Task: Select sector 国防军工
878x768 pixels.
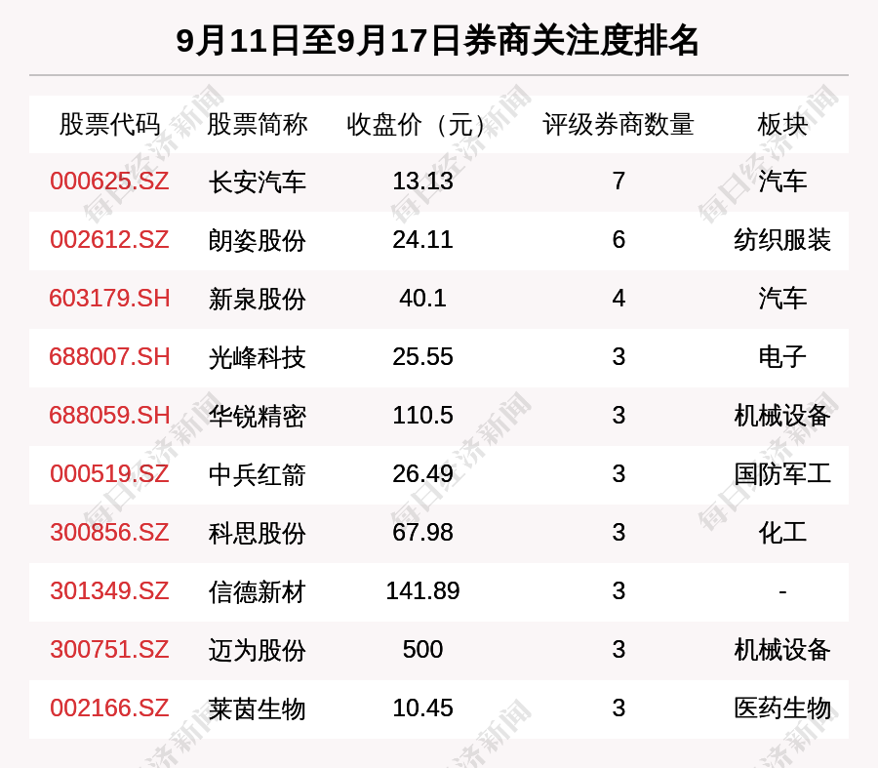Action: click(x=782, y=474)
